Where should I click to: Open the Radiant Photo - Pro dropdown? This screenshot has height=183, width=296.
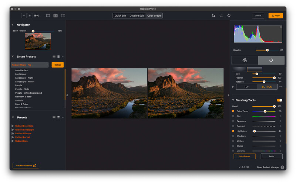(30, 65)
